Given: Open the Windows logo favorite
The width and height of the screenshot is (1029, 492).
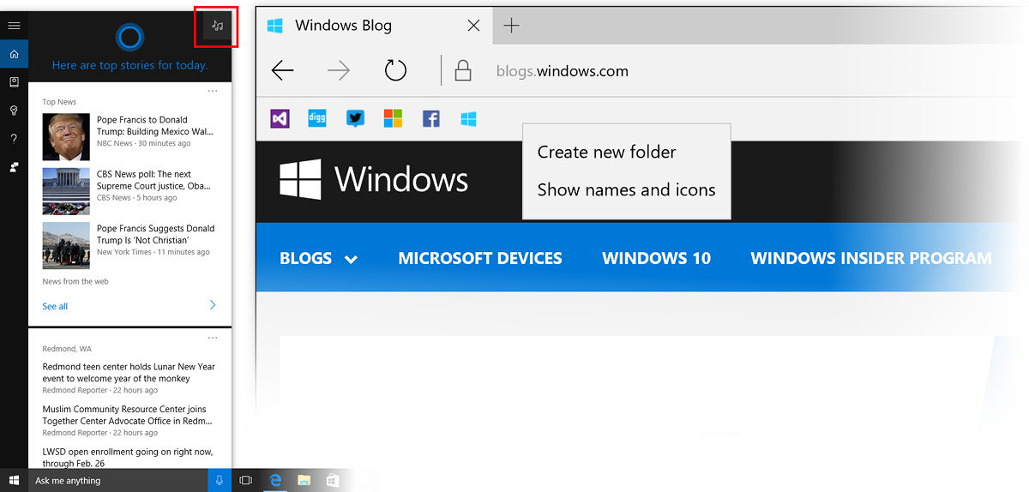Looking at the screenshot, I should click(468, 119).
